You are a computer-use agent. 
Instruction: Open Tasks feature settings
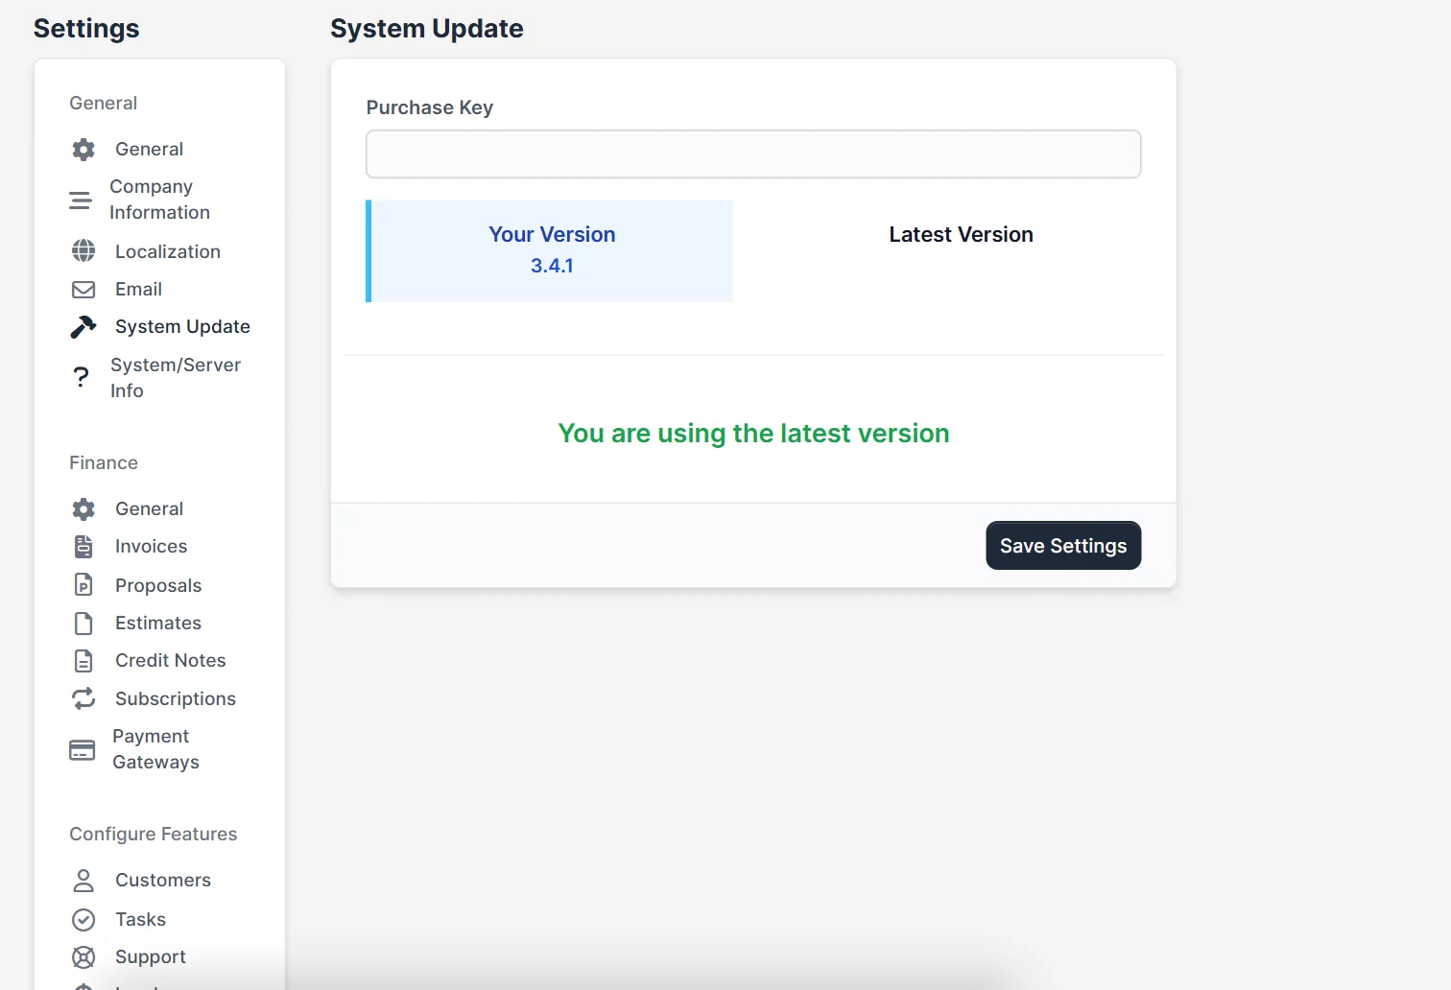point(140,919)
